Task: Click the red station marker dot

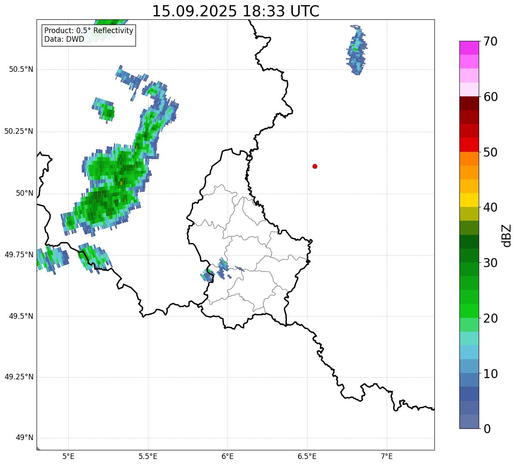Action: click(x=315, y=166)
